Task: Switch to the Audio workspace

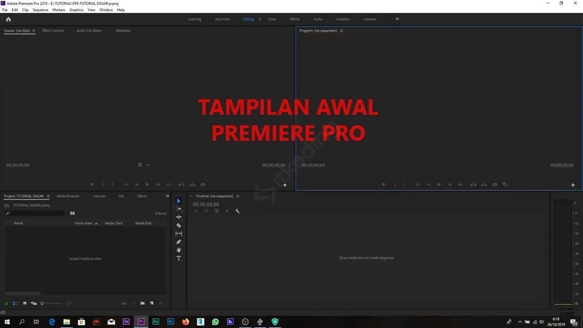Action: pyautogui.click(x=318, y=19)
